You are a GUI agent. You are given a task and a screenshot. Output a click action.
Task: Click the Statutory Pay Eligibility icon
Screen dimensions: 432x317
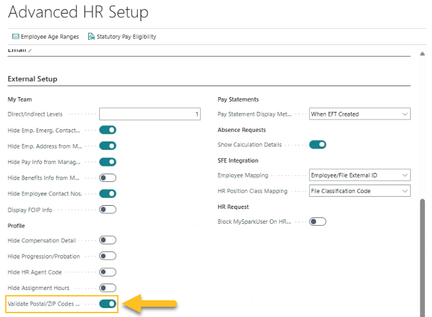(91, 37)
